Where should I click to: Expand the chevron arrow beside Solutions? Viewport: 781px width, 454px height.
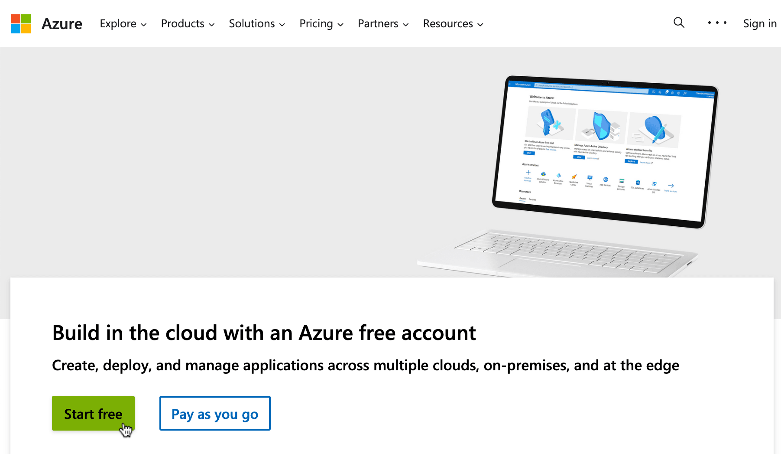[x=282, y=25]
